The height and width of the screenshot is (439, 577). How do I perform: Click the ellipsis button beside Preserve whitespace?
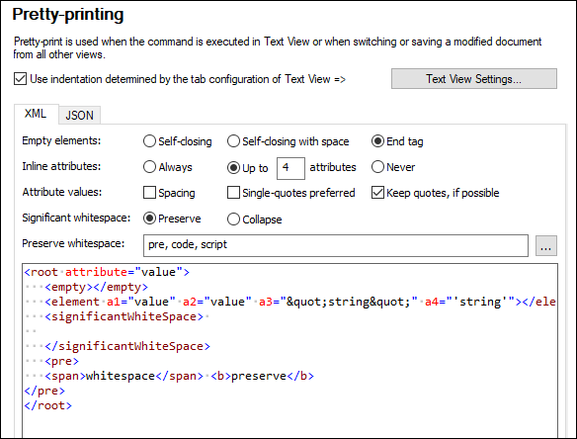(x=545, y=245)
